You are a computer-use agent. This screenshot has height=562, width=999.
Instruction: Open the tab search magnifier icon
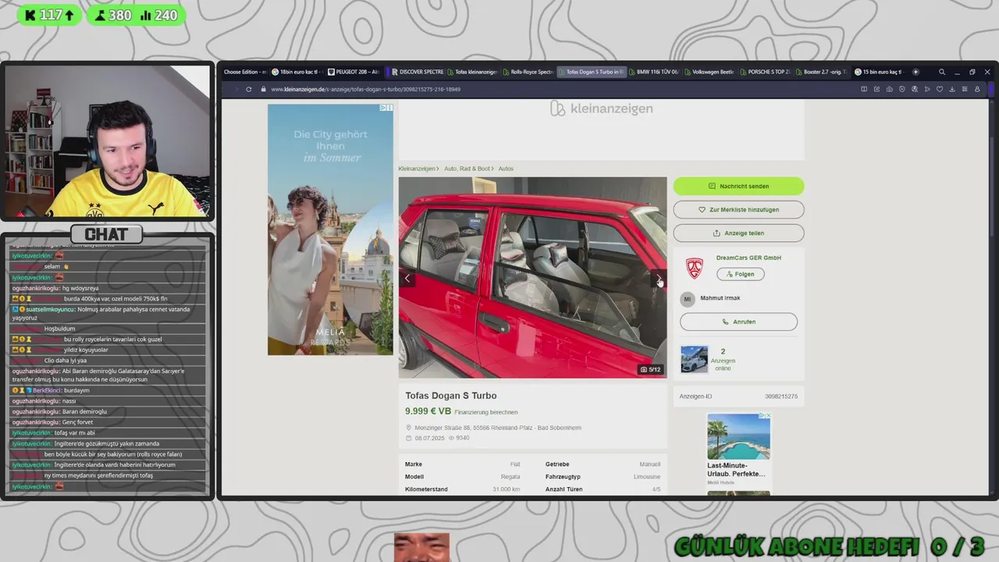942,72
